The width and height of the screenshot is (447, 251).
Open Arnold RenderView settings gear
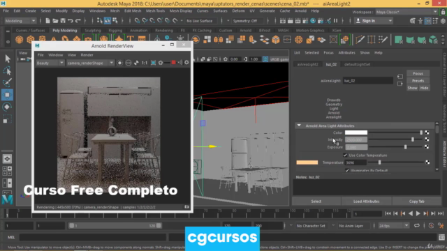pyautogui.click(x=186, y=63)
